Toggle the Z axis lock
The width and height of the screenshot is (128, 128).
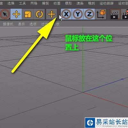pos(89,14)
